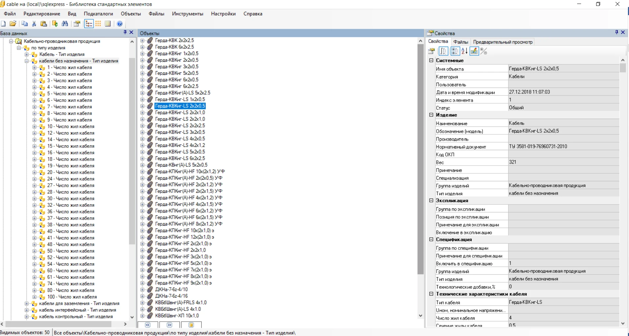Screen dimensions: 629x336
Task: Click the open folder toolbar icon
Action: (13, 24)
